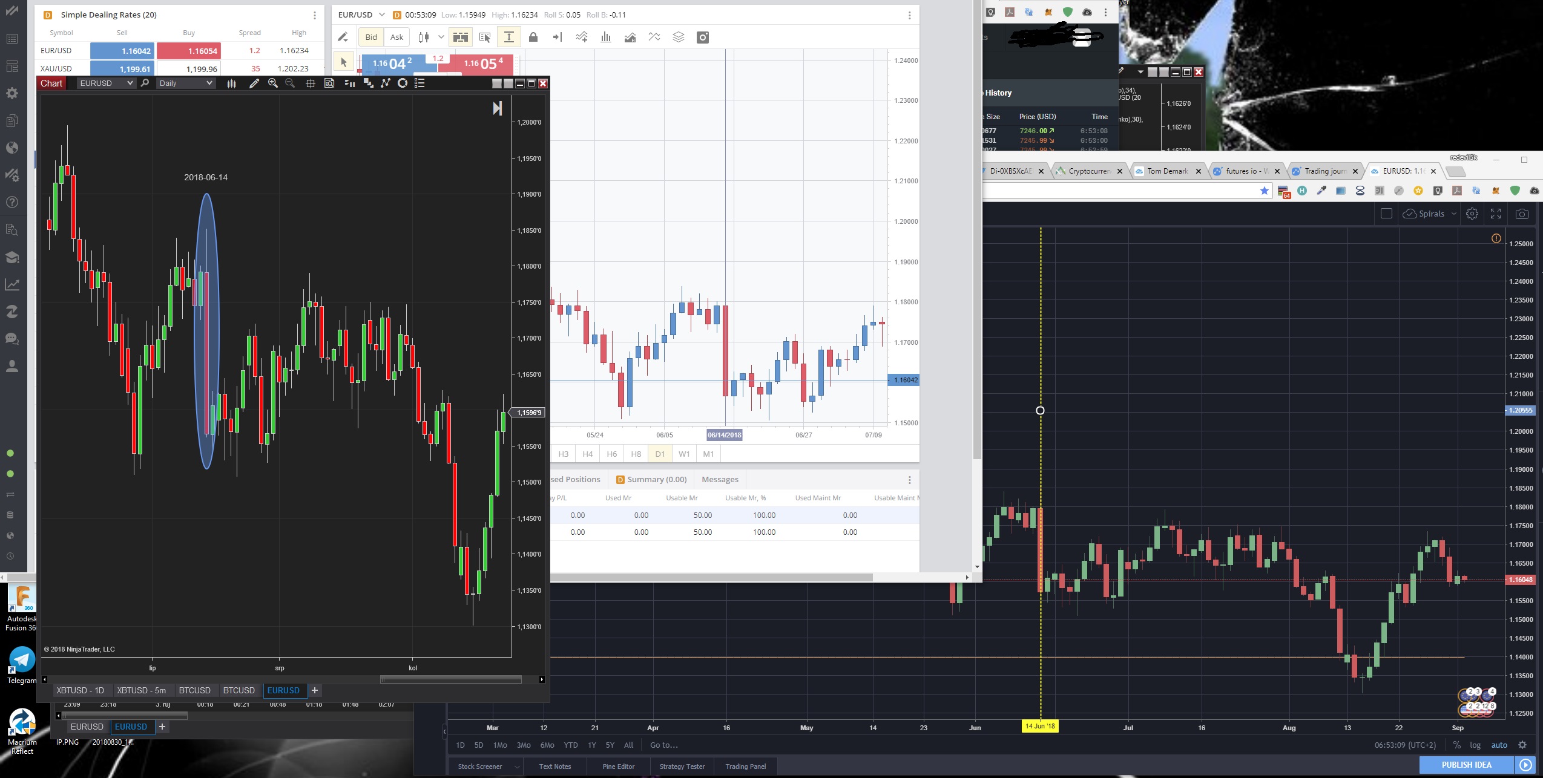1543x778 pixels.
Task: Toggle the auto scale option
Action: click(x=1499, y=745)
